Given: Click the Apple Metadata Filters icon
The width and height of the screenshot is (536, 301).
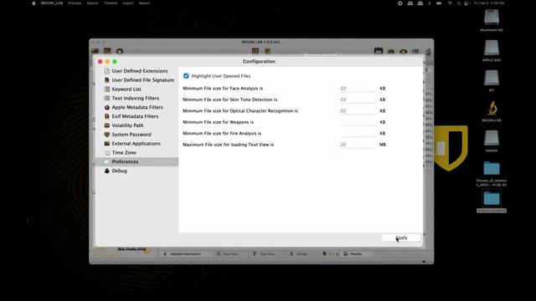Looking at the screenshot, I should [x=107, y=107].
